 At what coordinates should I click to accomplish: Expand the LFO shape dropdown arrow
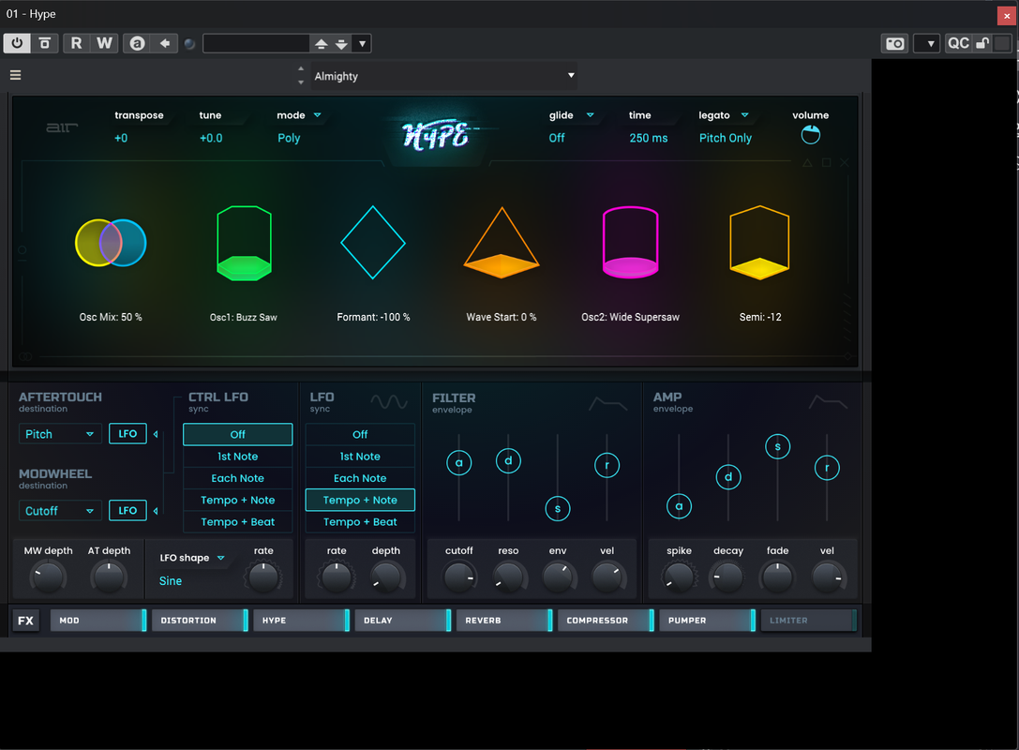(221, 558)
